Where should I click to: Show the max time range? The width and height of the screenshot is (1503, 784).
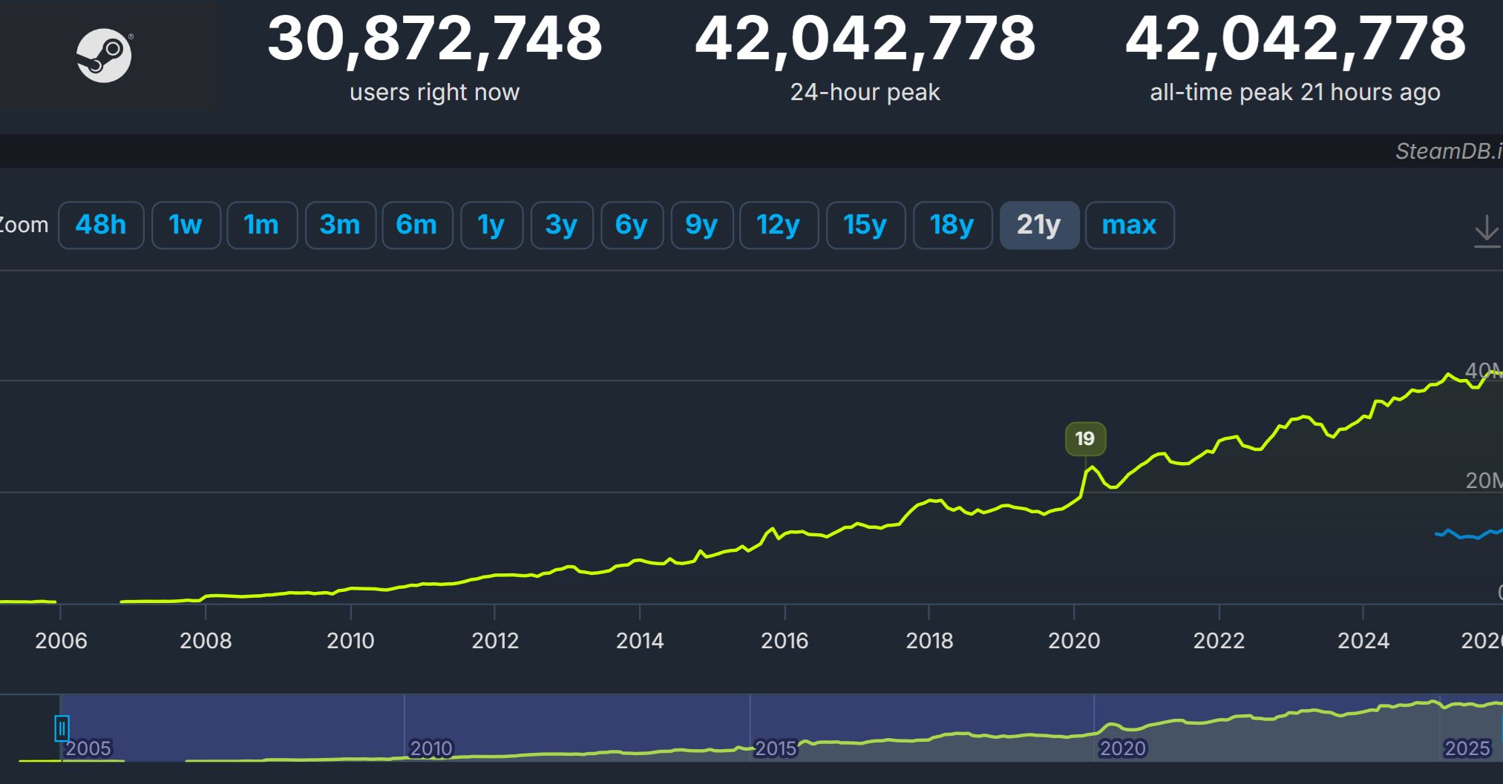1129,225
